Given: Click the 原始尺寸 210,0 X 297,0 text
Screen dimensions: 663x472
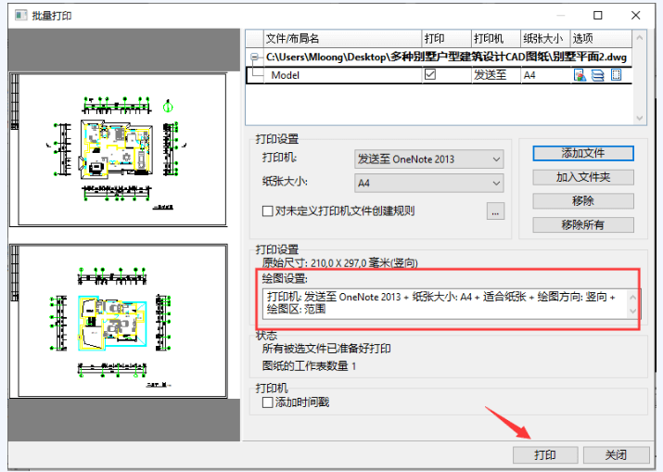Looking at the screenshot, I should (x=340, y=263).
